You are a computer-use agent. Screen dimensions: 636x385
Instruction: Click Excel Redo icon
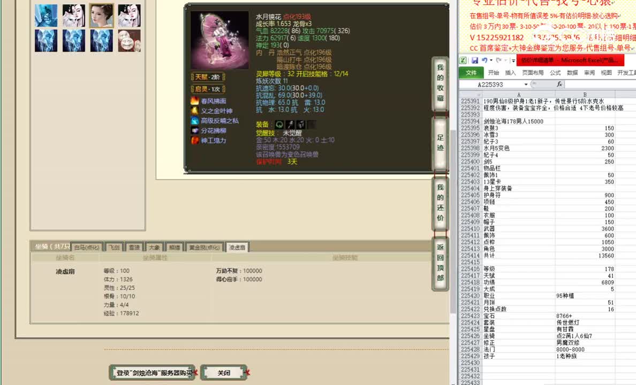coord(499,60)
